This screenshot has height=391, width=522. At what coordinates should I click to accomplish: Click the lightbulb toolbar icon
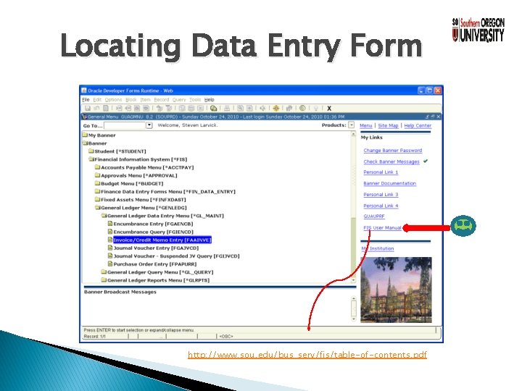[316, 108]
